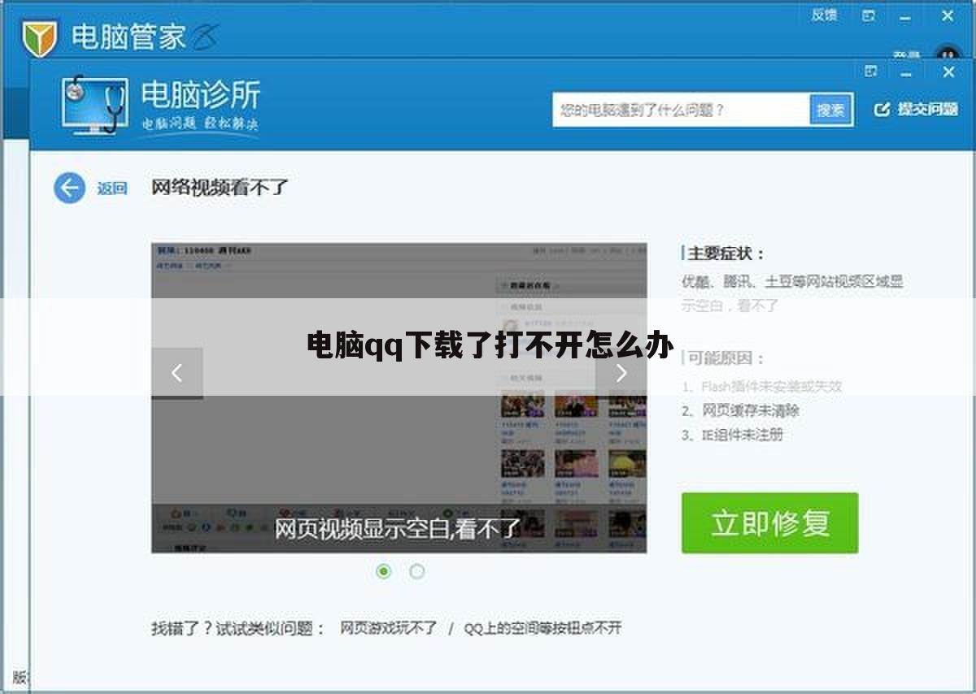The width and height of the screenshot is (976, 694).
Task: Click the 返回 link
Action: 112,189
